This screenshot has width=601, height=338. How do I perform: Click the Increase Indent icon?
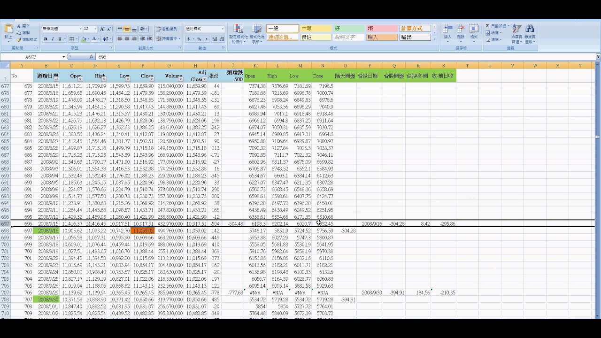(150, 39)
